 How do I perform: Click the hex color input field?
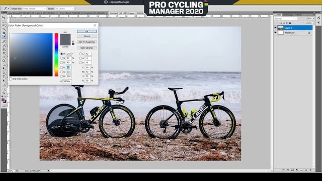67,81
